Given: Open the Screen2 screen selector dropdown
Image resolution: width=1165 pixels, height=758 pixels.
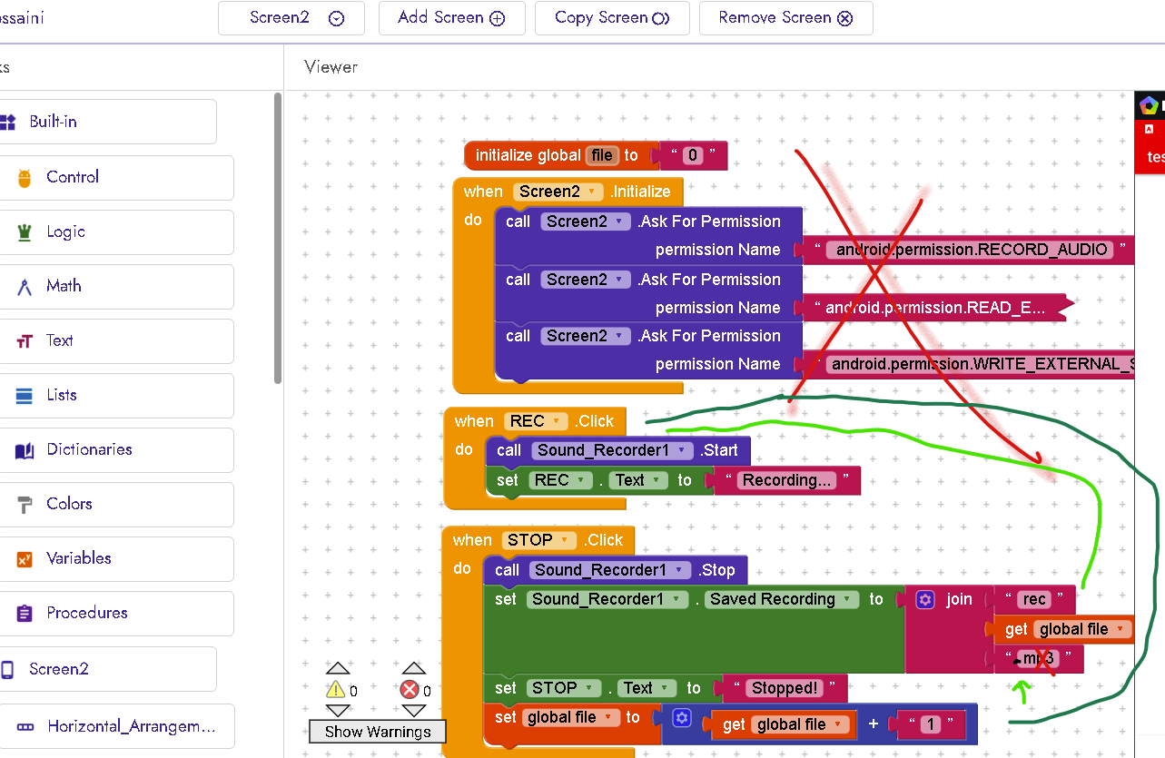Looking at the screenshot, I should 291,18.
